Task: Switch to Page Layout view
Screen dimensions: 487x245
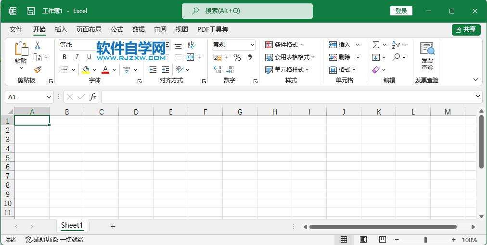Action: (x=363, y=239)
